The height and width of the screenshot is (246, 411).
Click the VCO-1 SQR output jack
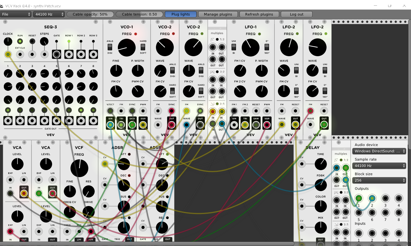[143, 125]
